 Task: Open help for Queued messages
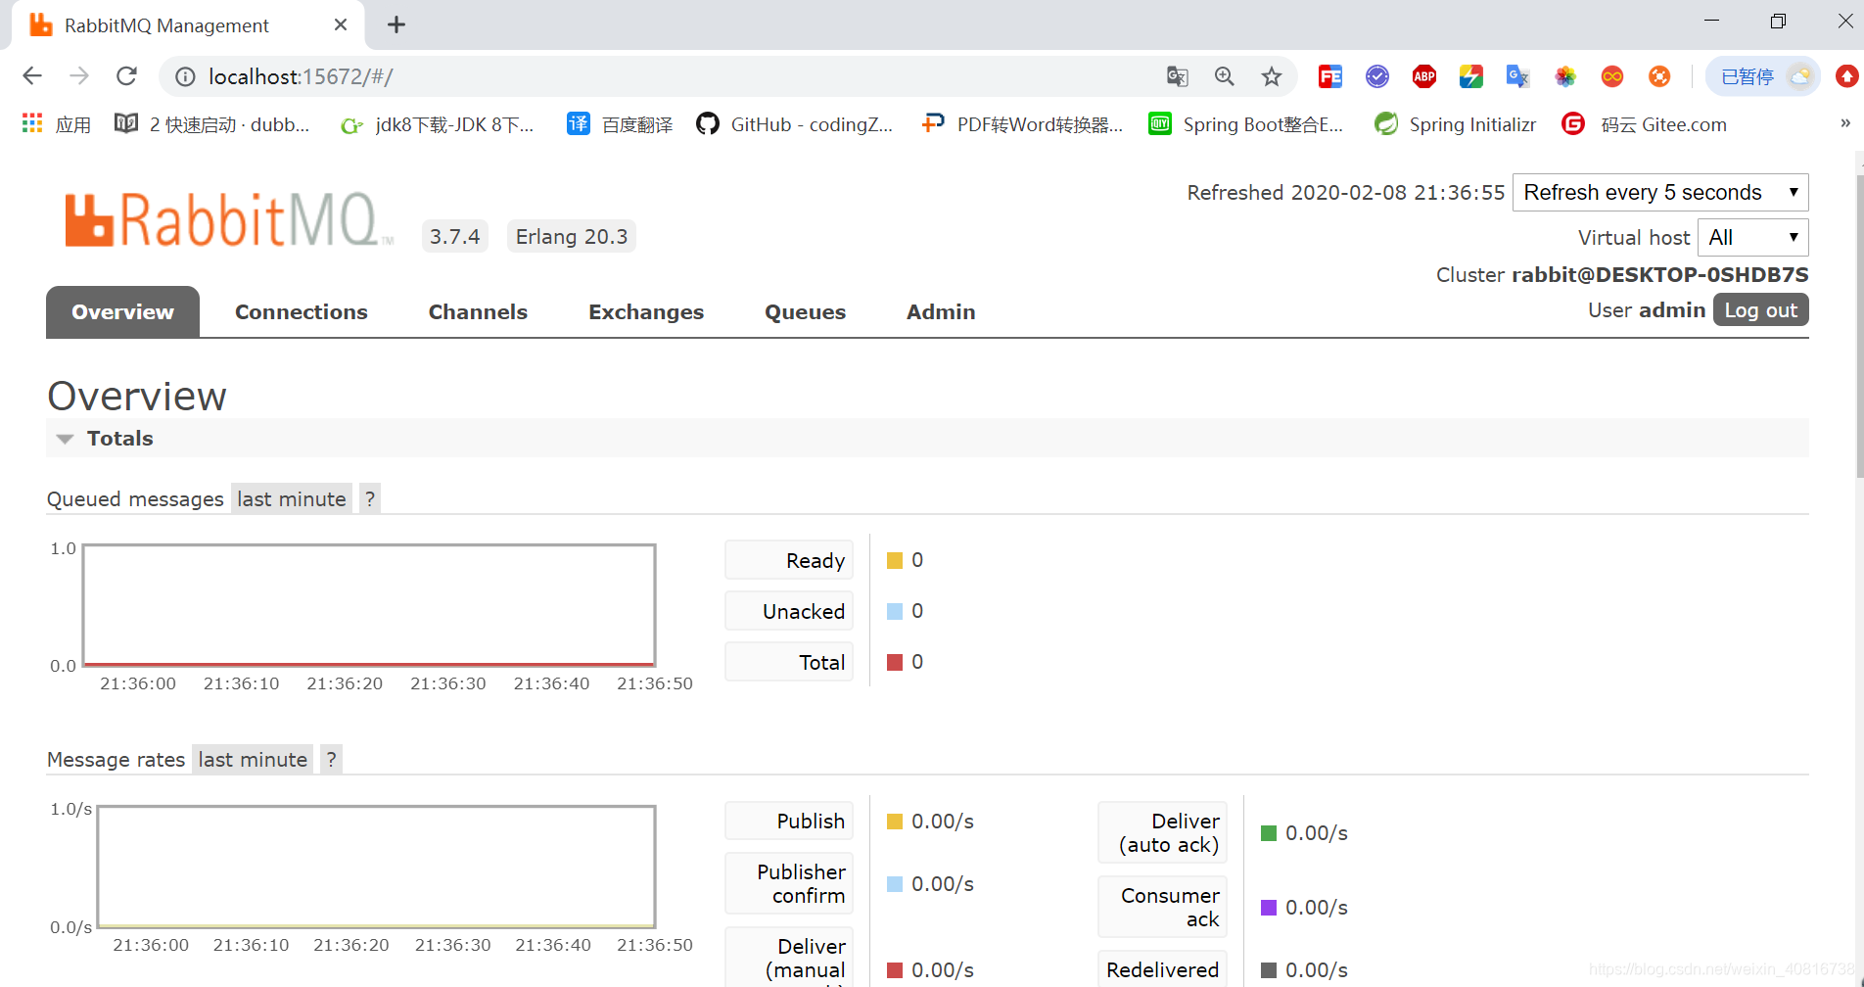370,499
